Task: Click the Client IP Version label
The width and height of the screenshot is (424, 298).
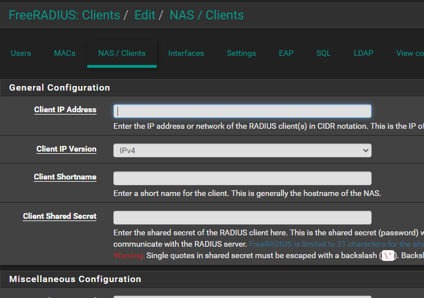Action: tap(66, 149)
